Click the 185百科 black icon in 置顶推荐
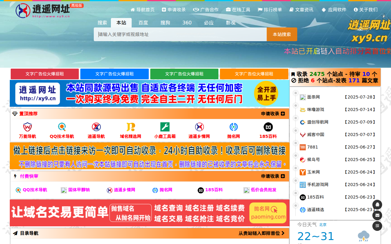 click(268, 127)
